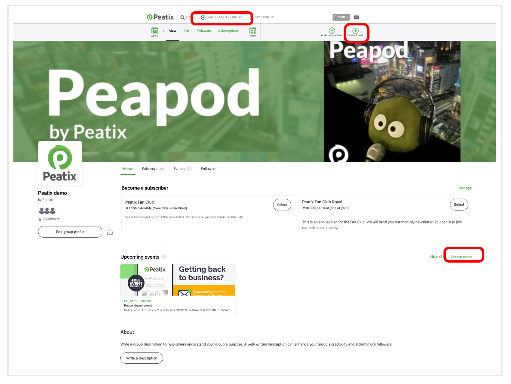This screenshot has width=511, height=384.
Task: Click the Peatix logo in header
Action: click(x=160, y=17)
